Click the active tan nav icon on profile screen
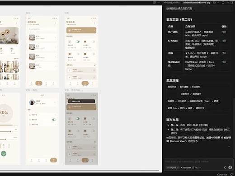The image size is (235, 176). (x=53, y=160)
